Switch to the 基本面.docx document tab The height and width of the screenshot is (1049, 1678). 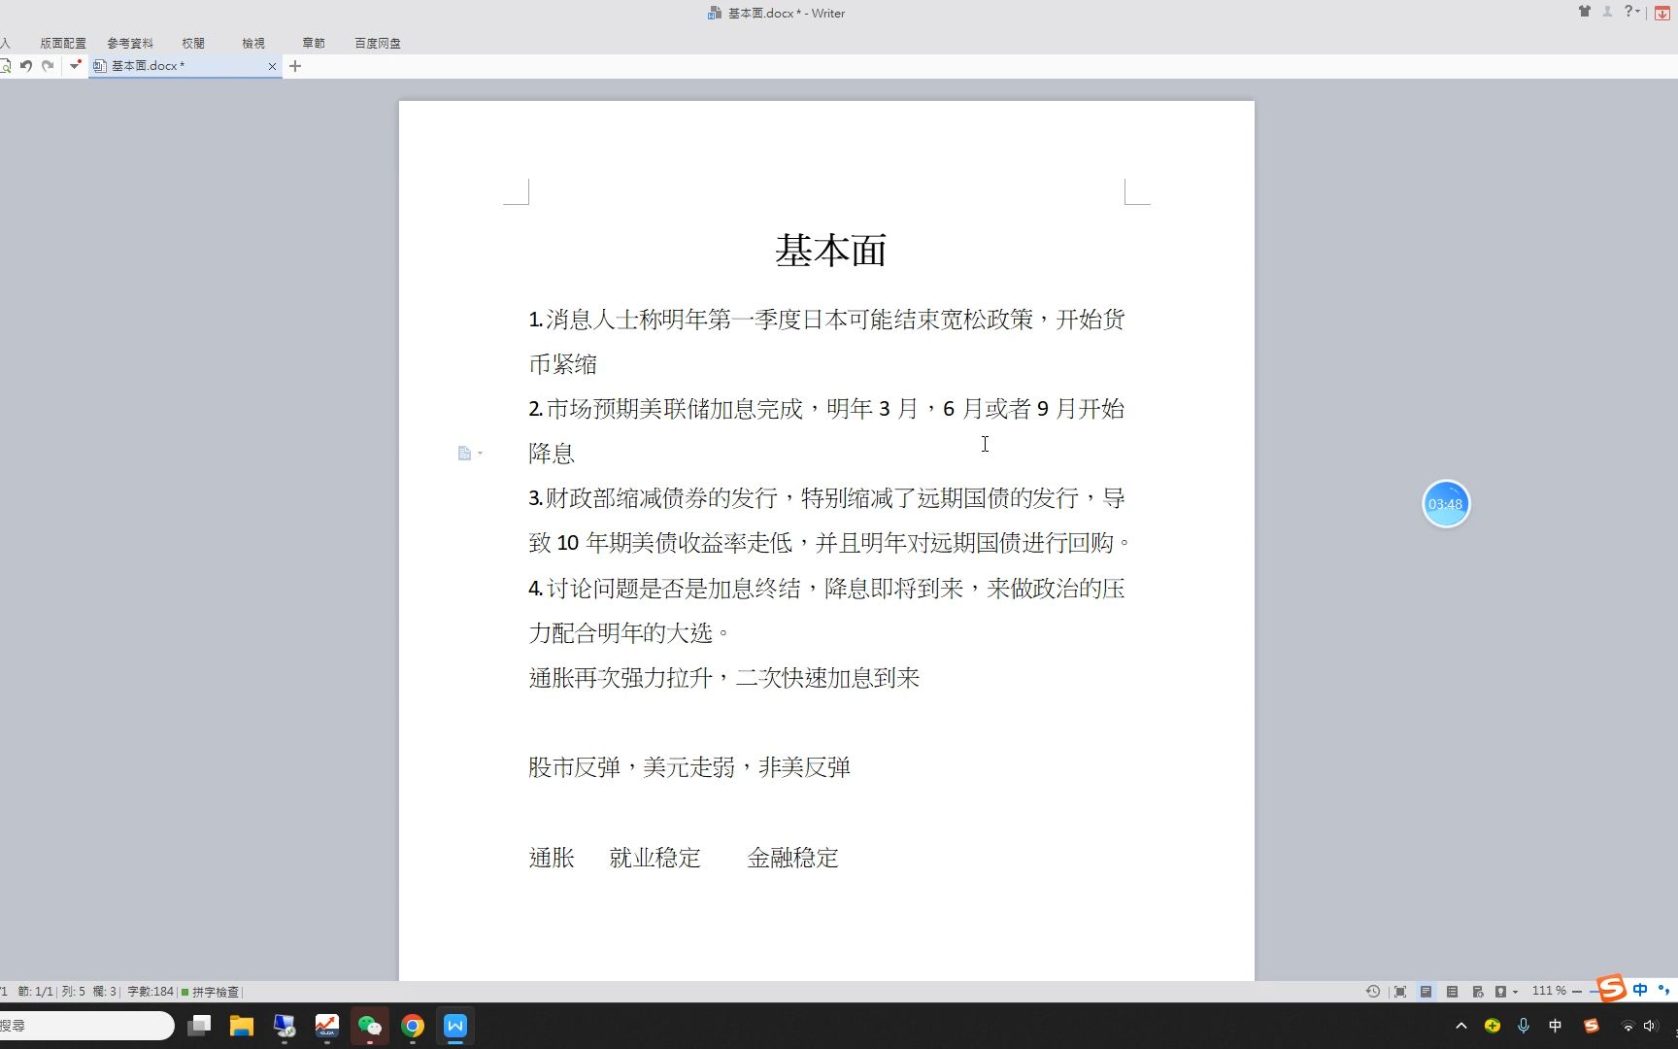(x=185, y=66)
